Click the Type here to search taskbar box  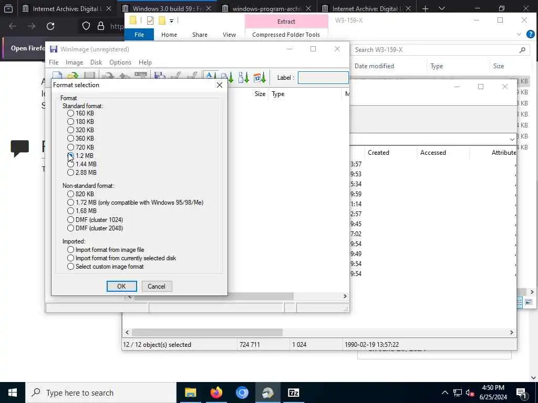point(101,393)
